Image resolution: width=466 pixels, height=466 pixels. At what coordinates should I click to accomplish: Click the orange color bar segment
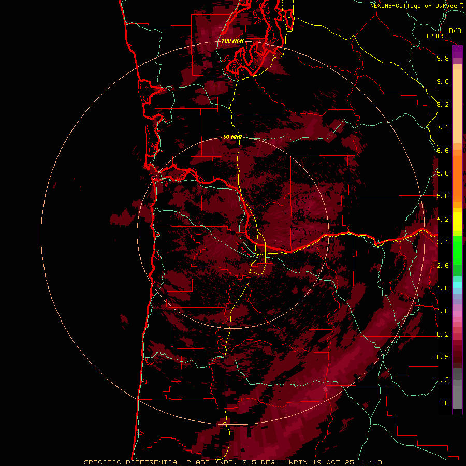[x=457, y=179]
